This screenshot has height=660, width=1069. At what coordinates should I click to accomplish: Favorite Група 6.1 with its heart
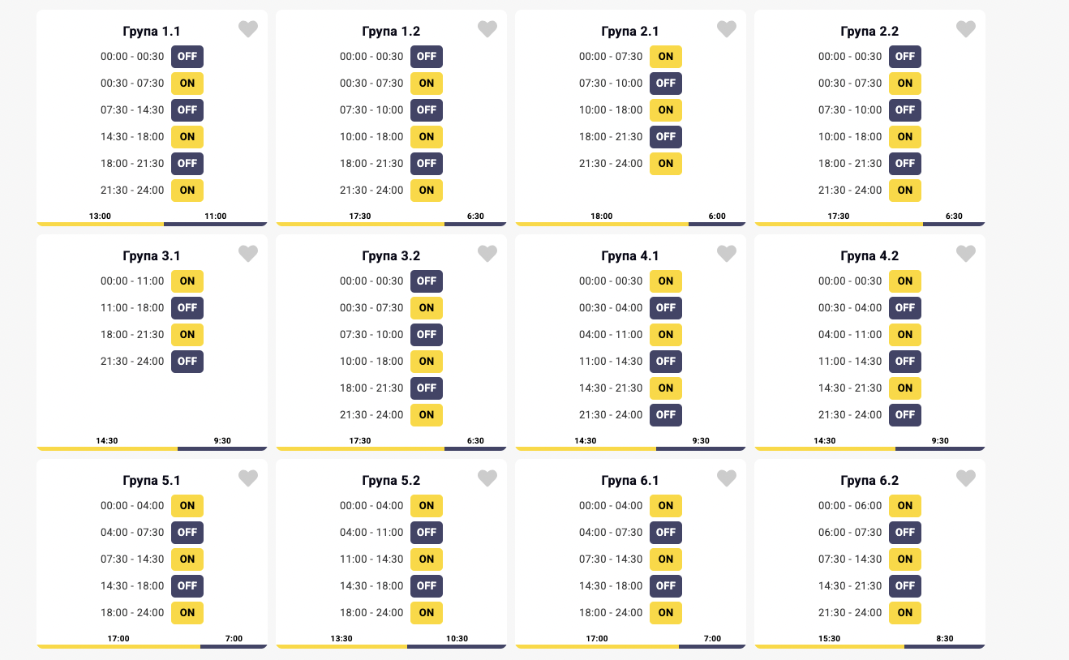coord(727,478)
